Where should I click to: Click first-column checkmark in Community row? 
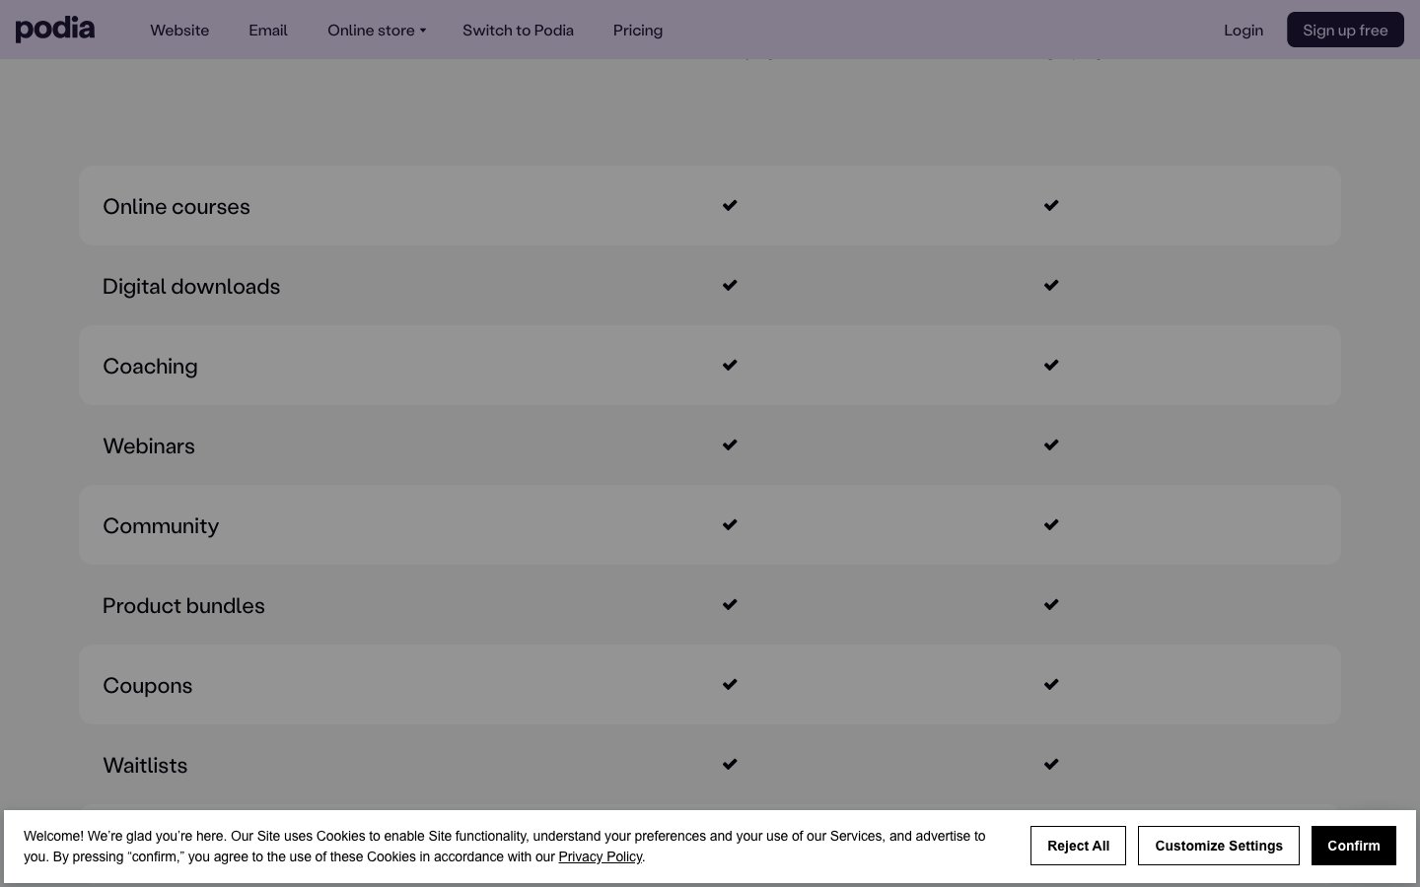pos(730,524)
